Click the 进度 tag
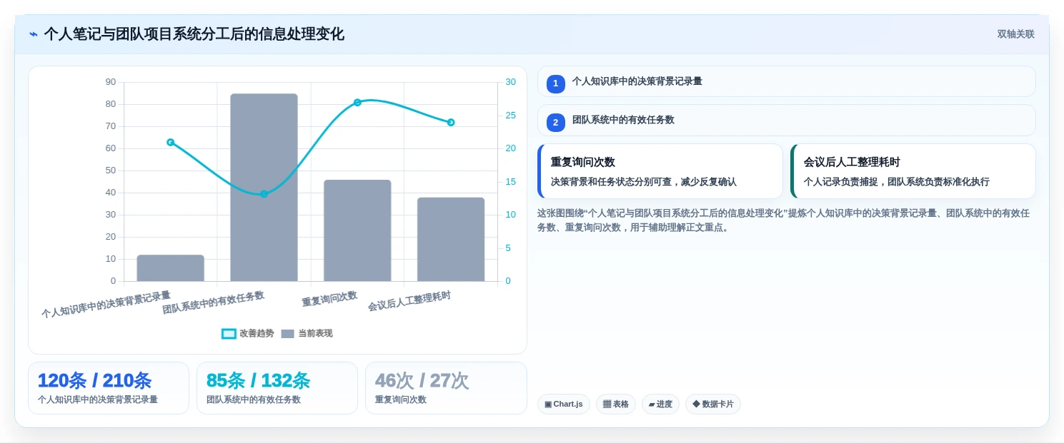Image resolution: width=1064 pixels, height=443 pixels. [x=660, y=404]
